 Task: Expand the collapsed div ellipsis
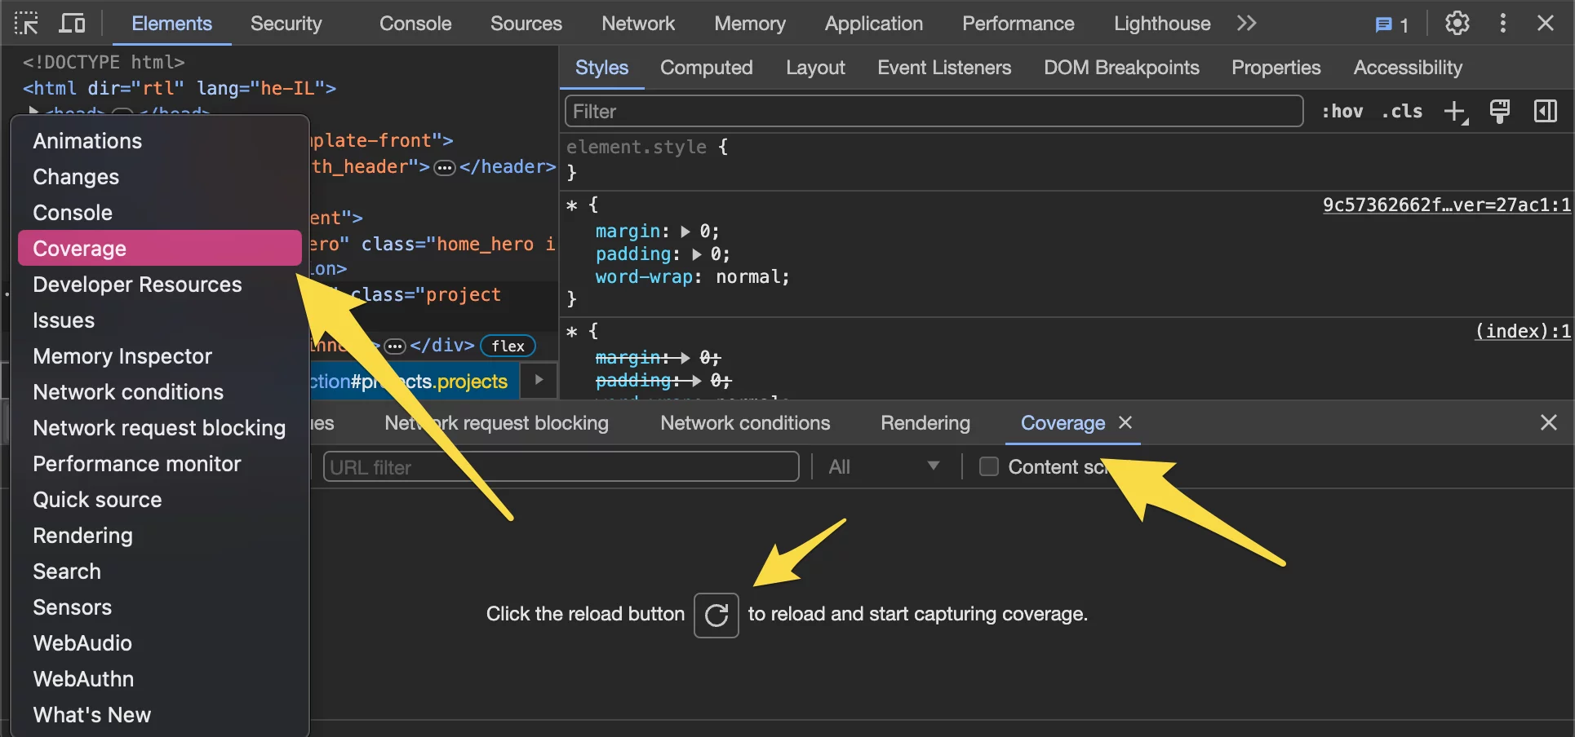395,346
